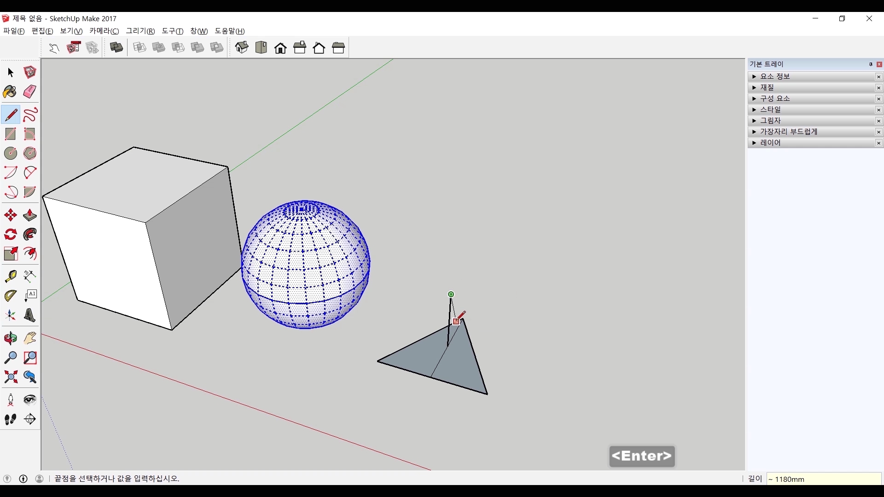This screenshot has width=884, height=497.
Task: Close the 그림자 panel section
Action: pos(878,121)
